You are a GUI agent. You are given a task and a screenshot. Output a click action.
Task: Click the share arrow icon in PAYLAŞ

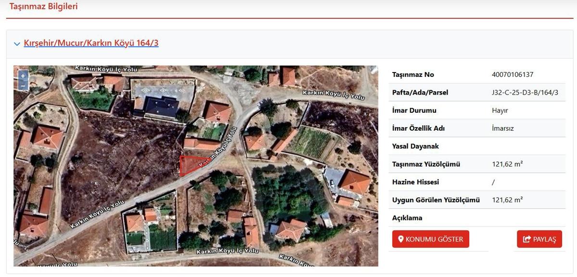click(x=527, y=239)
